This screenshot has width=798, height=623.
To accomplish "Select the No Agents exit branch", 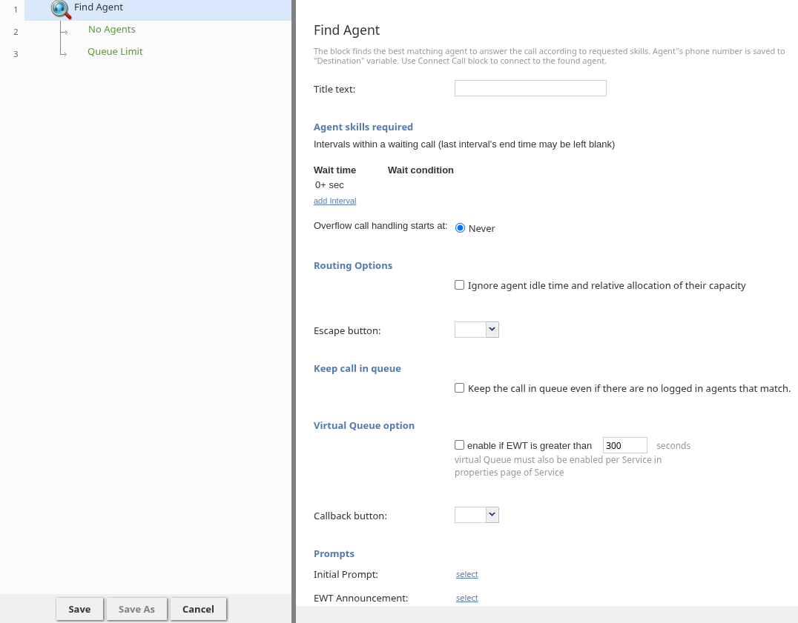I will point(111,30).
